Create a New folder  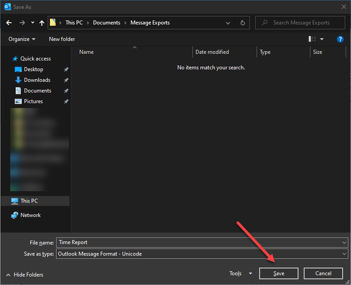(62, 39)
